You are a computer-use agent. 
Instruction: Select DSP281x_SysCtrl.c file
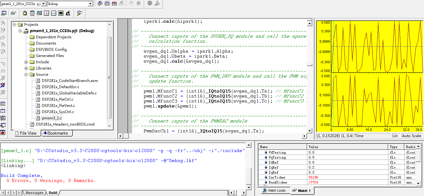[x=58, y=112]
